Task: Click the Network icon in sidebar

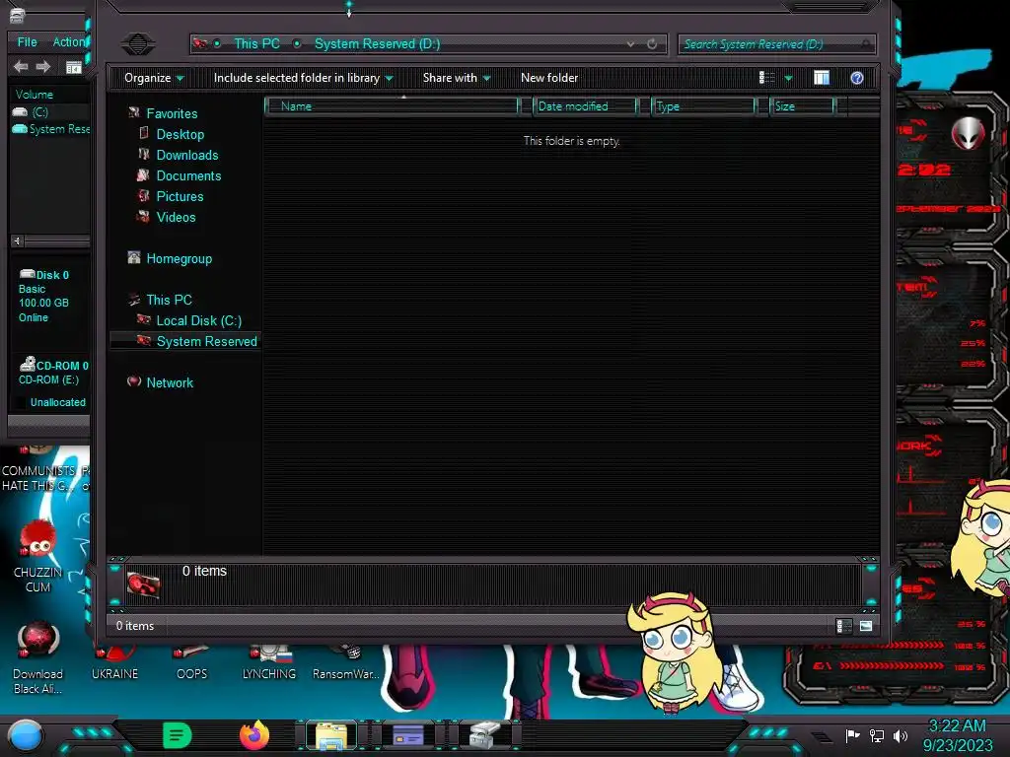Action: tap(134, 381)
